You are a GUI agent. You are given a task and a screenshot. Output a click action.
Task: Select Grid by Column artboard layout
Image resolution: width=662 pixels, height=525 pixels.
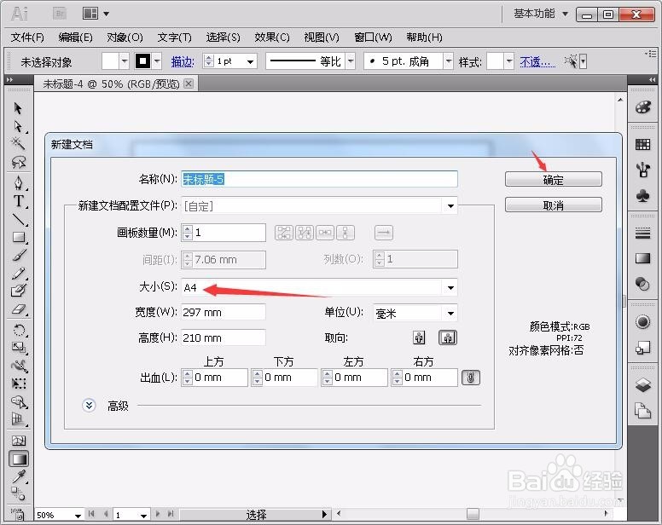coord(305,233)
